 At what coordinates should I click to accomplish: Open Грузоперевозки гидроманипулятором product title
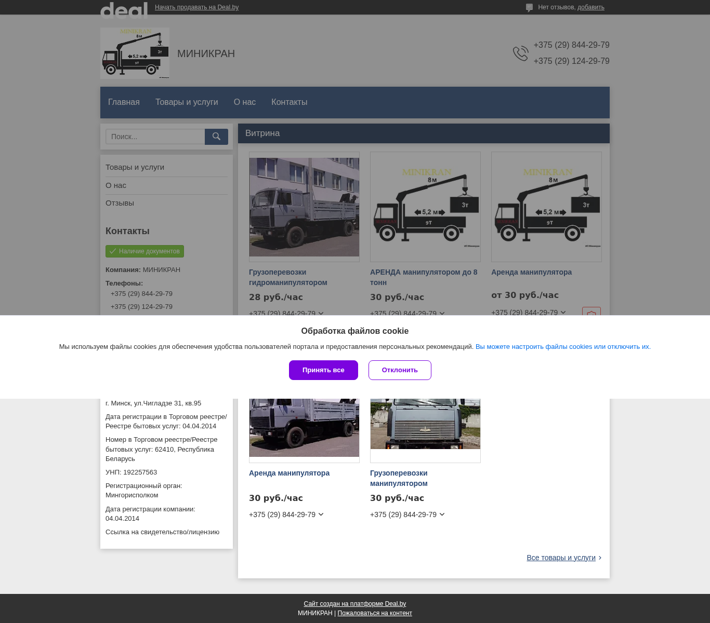point(288,277)
